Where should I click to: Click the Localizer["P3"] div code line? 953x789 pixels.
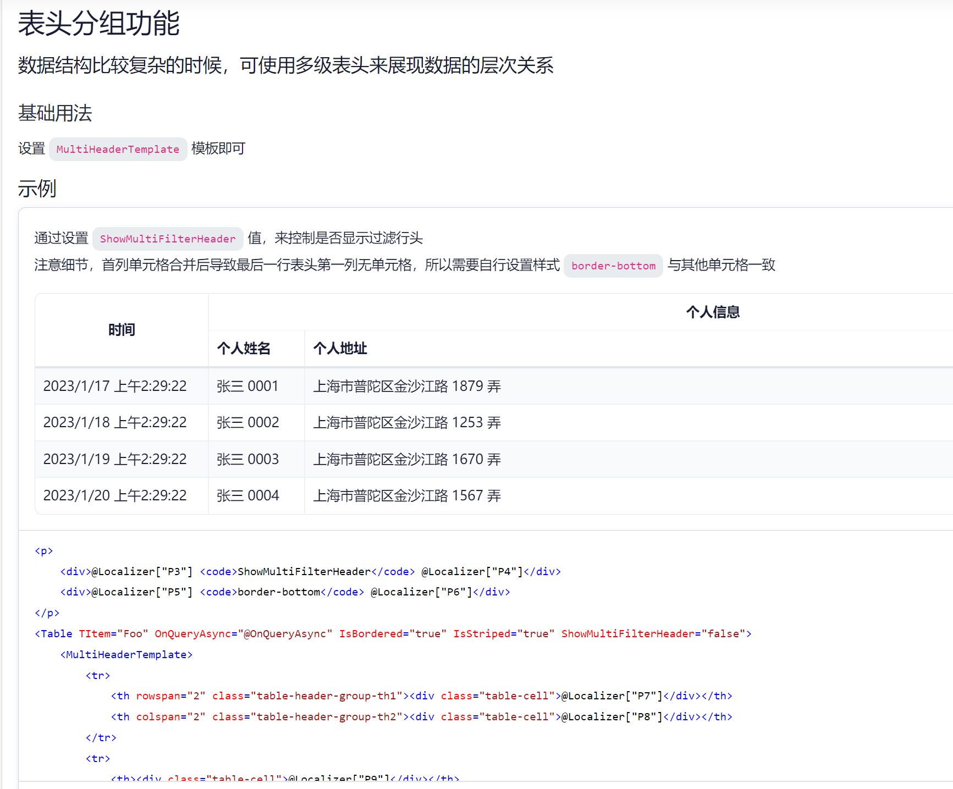[x=311, y=571]
